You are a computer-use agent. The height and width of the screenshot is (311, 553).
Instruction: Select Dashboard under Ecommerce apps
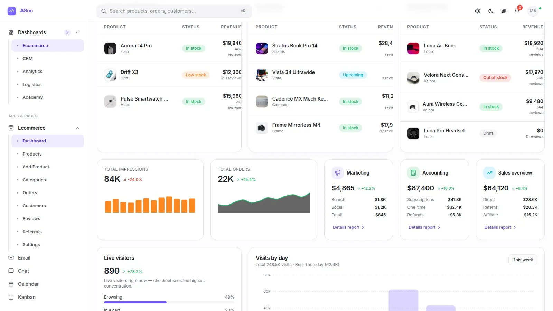tap(48, 141)
